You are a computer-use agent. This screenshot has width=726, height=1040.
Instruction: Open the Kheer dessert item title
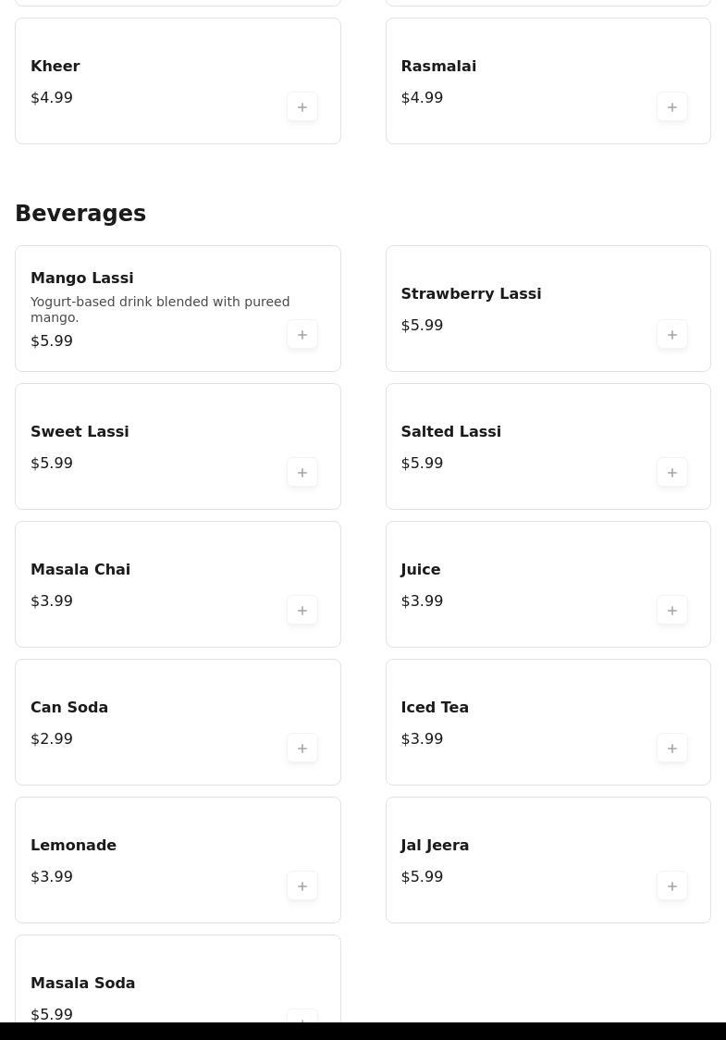click(55, 66)
